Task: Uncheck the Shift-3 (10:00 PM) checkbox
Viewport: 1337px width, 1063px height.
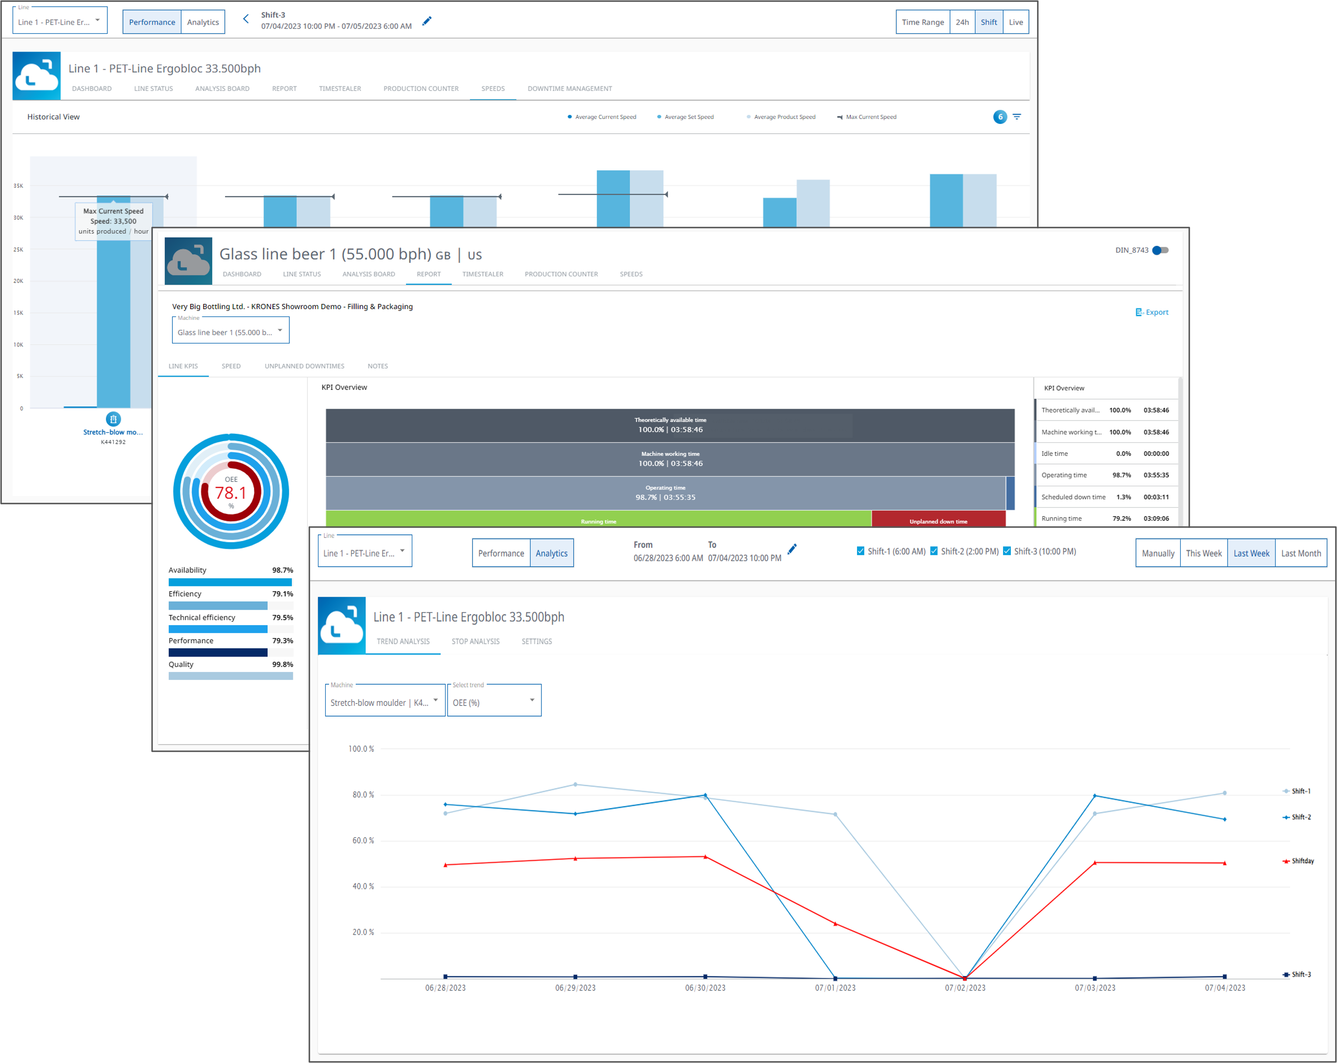Action: point(1007,551)
